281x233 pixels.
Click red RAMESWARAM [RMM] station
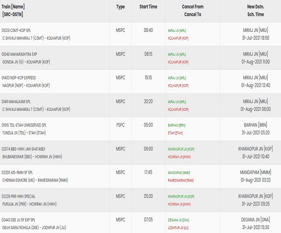coord(181,180)
